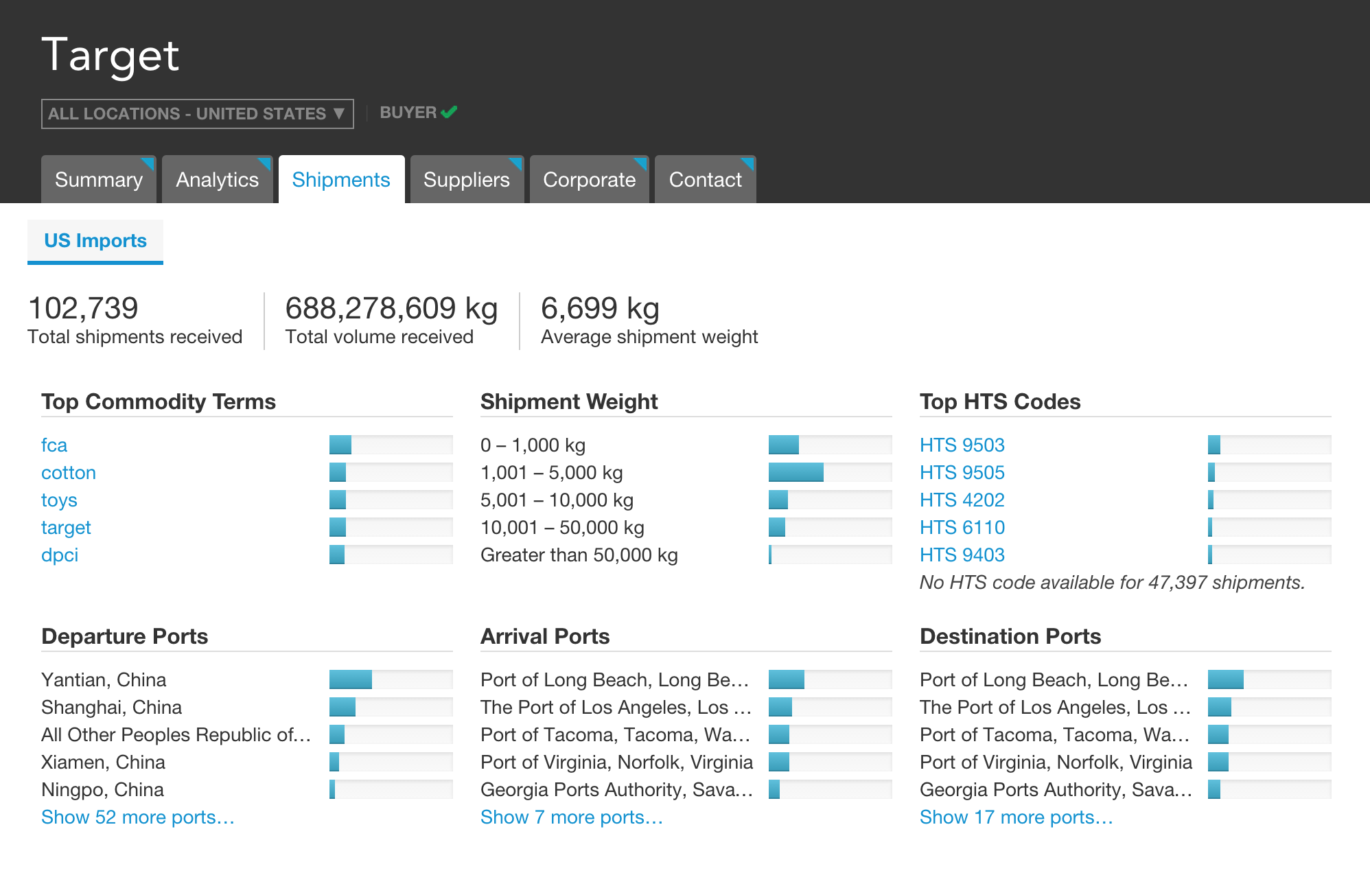Click the Target company title

click(x=111, y=56)
